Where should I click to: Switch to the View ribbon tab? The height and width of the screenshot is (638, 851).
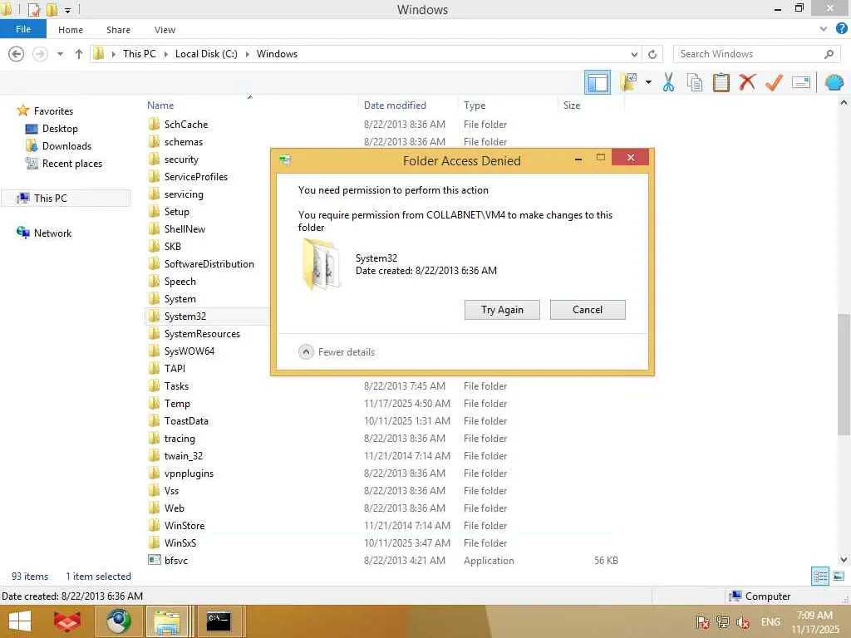click(165, 30)
